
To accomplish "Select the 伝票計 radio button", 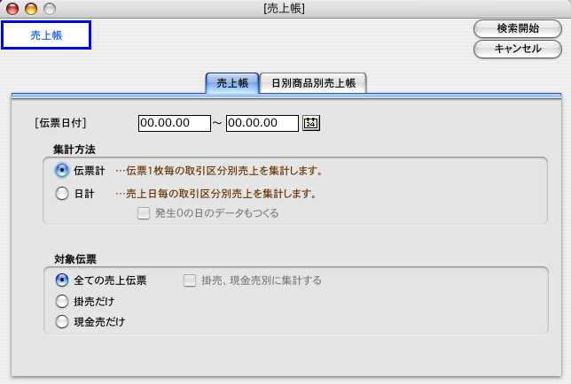I will click(62, 170).
